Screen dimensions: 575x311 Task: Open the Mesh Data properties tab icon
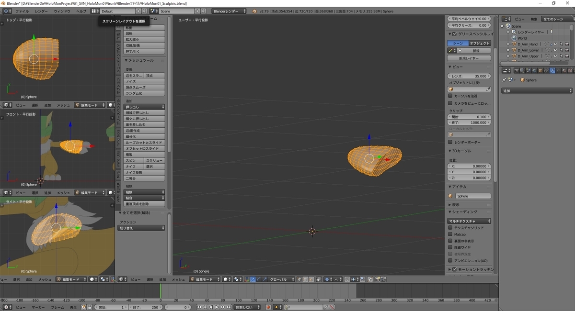click(x=558, y=70)
